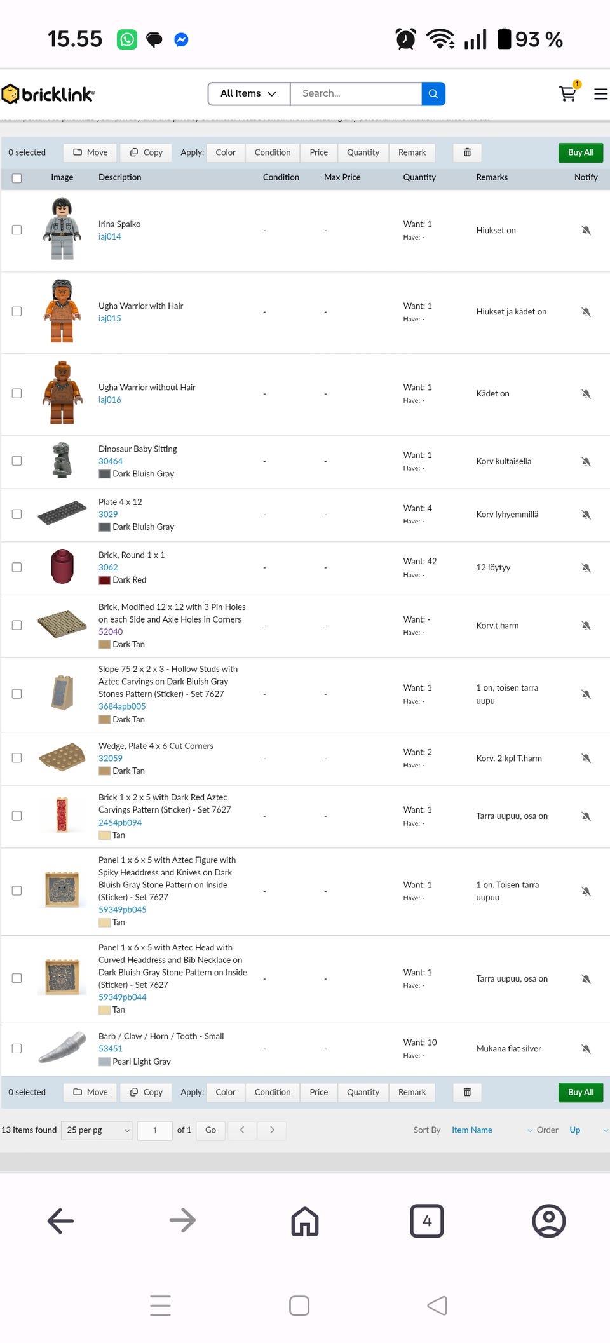The height and width of the screenshot is (1343, 610).
Task: Click the Search input field
Action: 356,94
